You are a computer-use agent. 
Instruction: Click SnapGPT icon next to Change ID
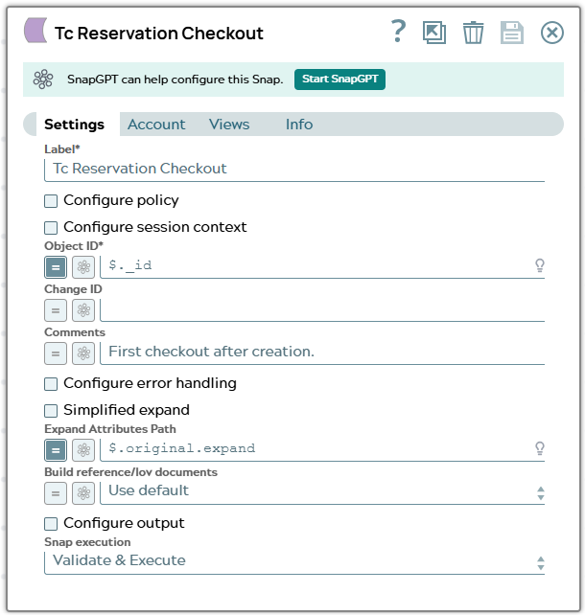[83, 310]
